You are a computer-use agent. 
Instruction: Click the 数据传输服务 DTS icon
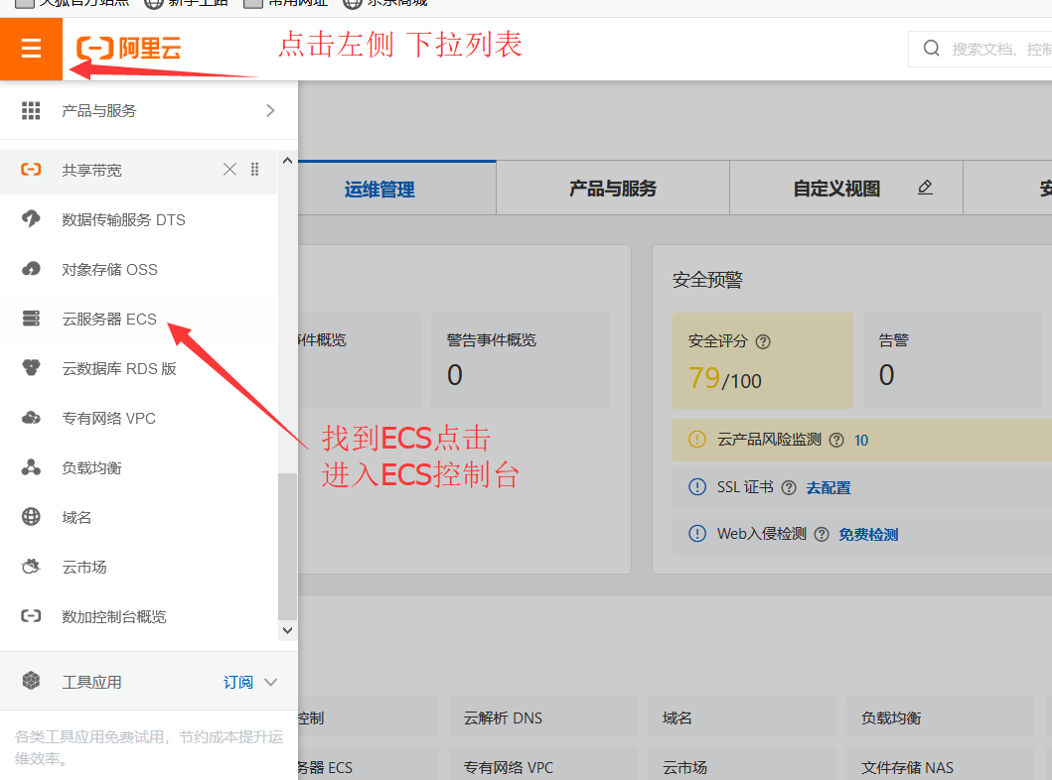(31, 219)
